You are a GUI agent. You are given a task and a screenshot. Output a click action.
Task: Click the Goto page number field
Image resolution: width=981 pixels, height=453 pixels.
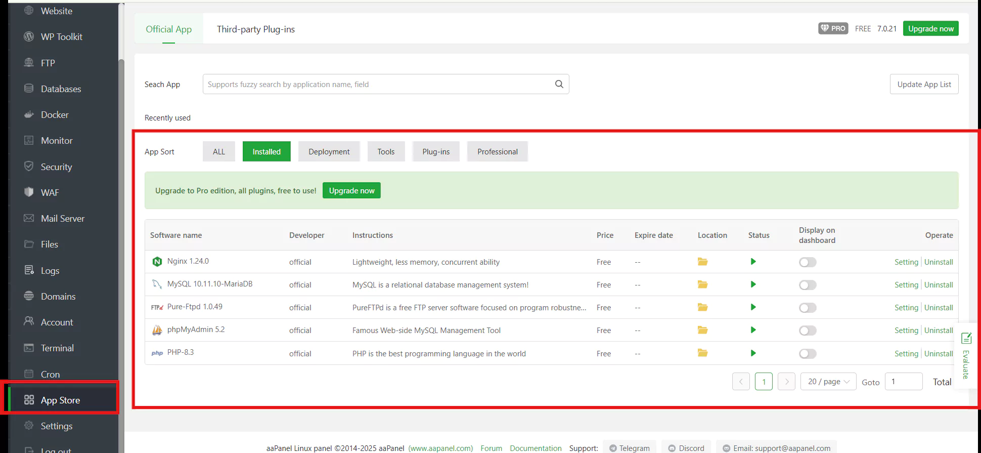[904, 382]
